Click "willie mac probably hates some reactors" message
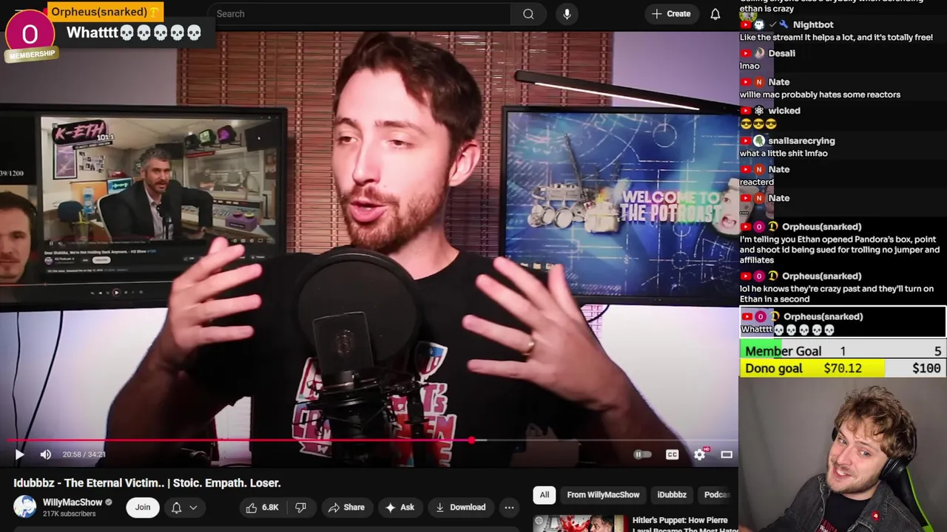The width and height of the screenshot is (947, 532). point(820,95)
